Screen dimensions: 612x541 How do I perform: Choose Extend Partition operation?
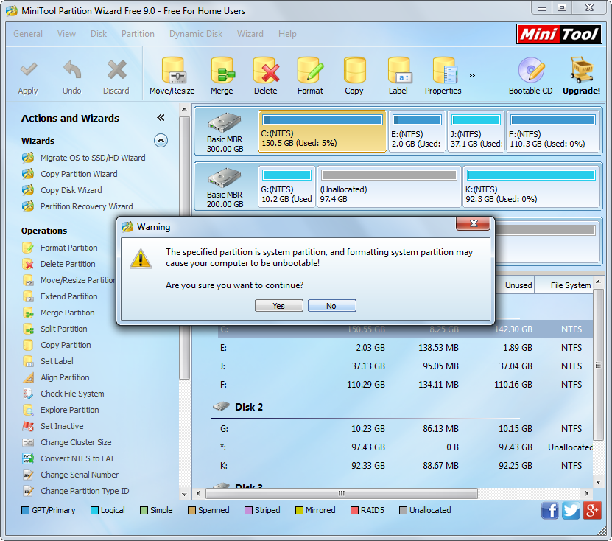click(69, 296)
